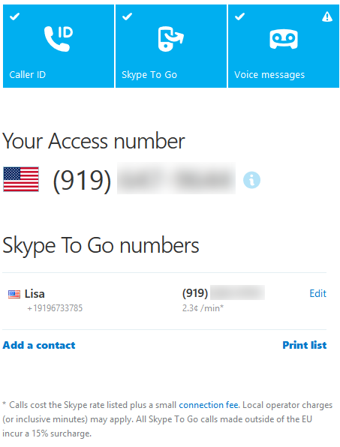
Task: Open the Caller ID phone icon
Action: click(x=59, y=39)
